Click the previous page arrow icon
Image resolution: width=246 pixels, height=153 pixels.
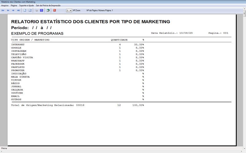click(8, 10)
